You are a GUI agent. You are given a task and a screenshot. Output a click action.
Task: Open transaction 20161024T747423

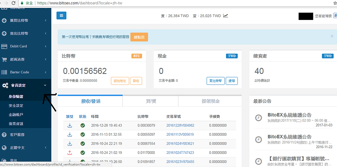(x=180, y=153)
